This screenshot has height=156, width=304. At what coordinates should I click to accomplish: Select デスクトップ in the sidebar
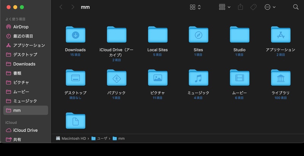point(25,55)
